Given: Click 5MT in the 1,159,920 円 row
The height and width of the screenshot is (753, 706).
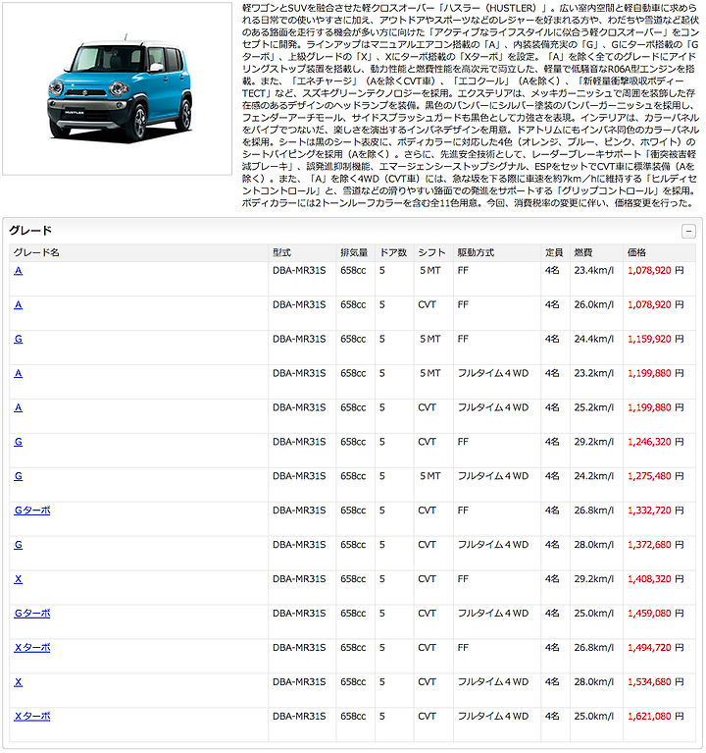Looking at the screenshot, I should [429, 339].
